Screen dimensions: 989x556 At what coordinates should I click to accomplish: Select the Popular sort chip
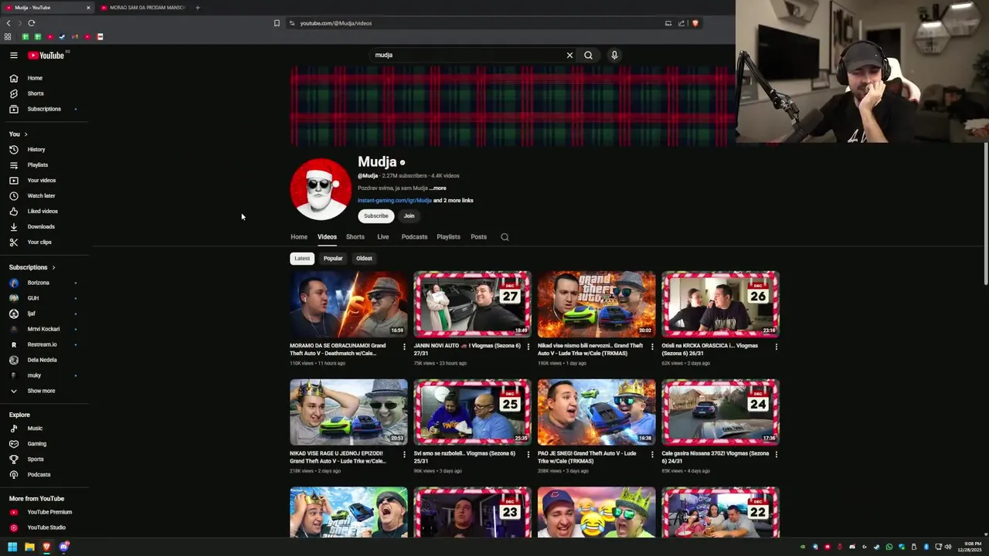[x=333, y=258]
